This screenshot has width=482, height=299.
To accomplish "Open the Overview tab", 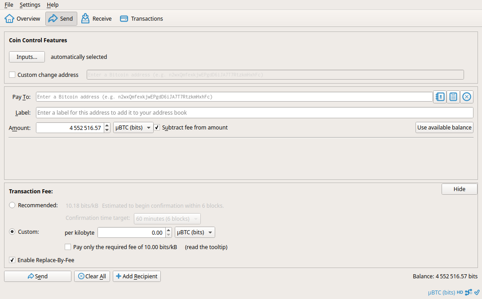I will (x=22, y=19).
